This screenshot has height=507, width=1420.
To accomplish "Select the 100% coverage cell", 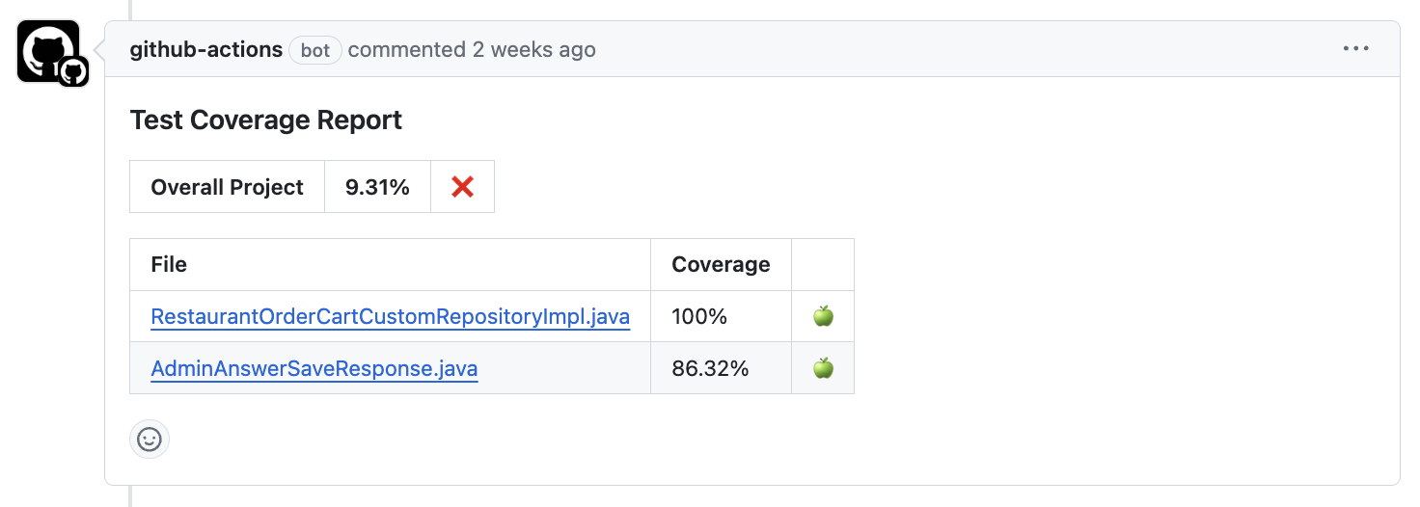I will (x=699, y=316).
